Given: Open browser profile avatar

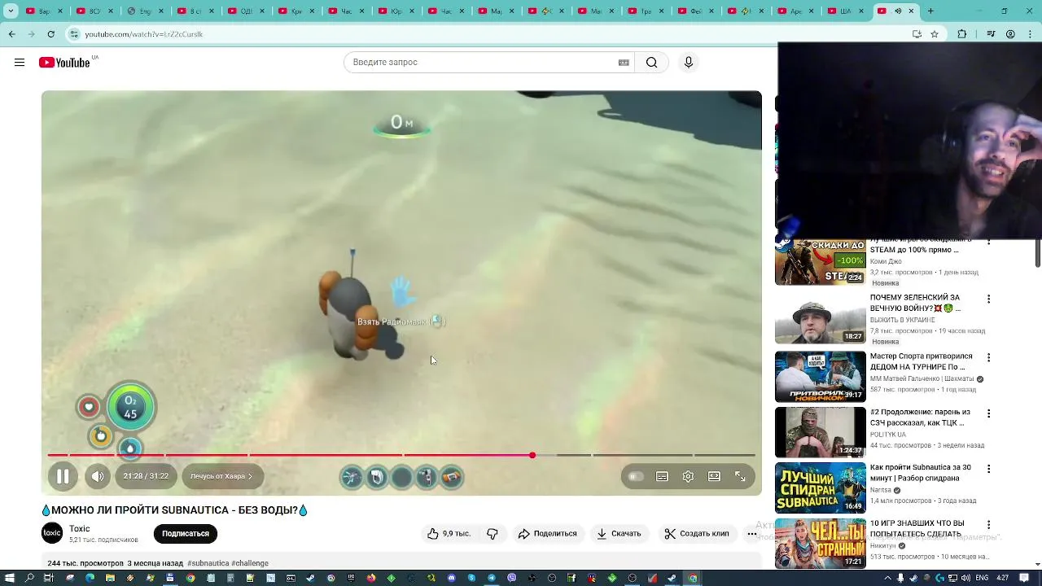Looking at the screenshot, I should point(1010,34).
